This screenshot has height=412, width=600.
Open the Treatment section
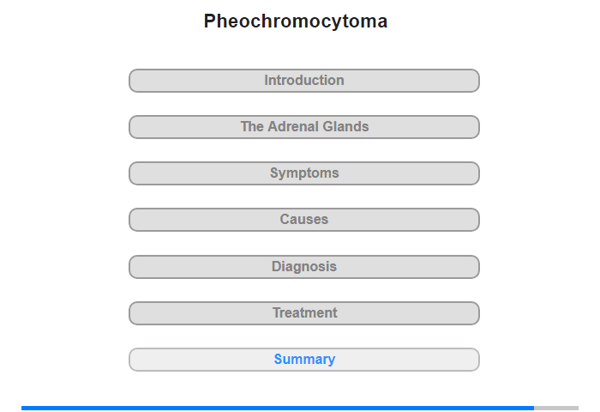point(303,313)
